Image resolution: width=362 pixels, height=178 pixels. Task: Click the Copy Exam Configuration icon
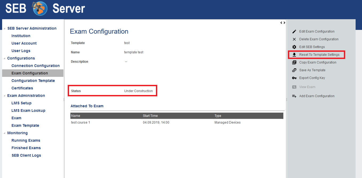294,62
